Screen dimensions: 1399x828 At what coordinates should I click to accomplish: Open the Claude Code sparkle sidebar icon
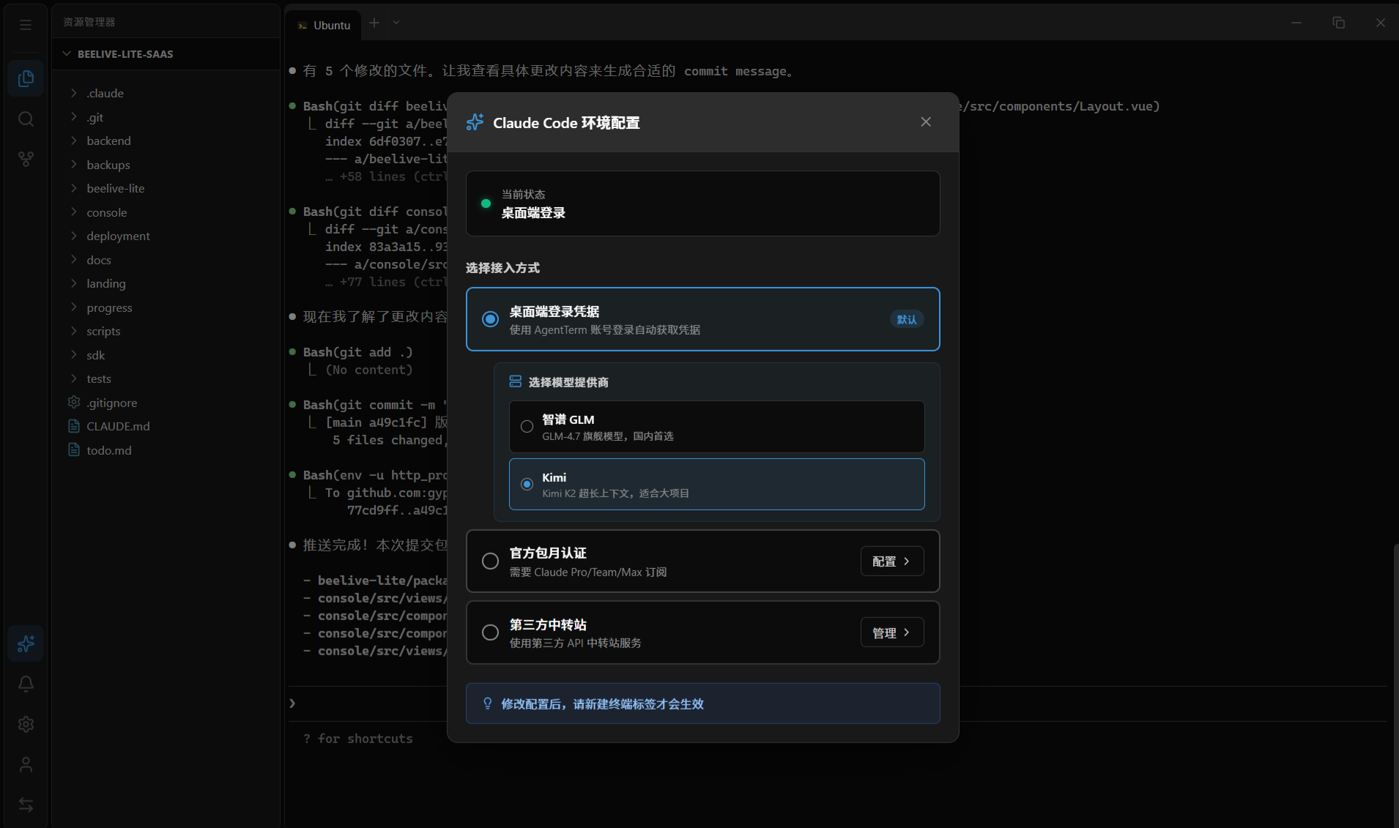pyautogui.click(x=26, y=644)
